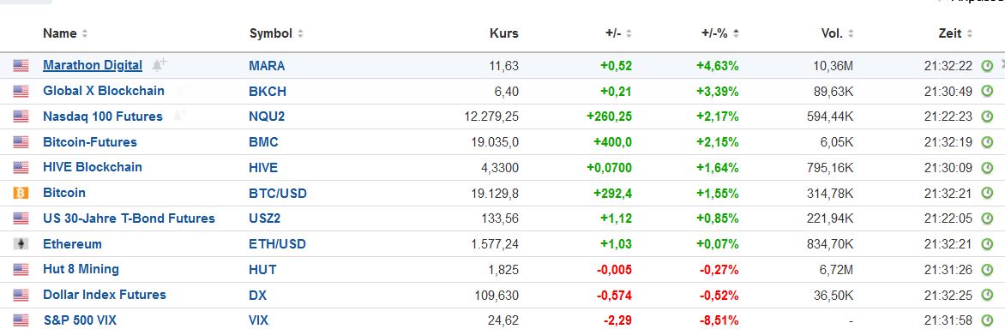Click the clock icon in the Bitcoin-Futures row
The width and height of the screenshot is (1005, 335).
[987, 142]
